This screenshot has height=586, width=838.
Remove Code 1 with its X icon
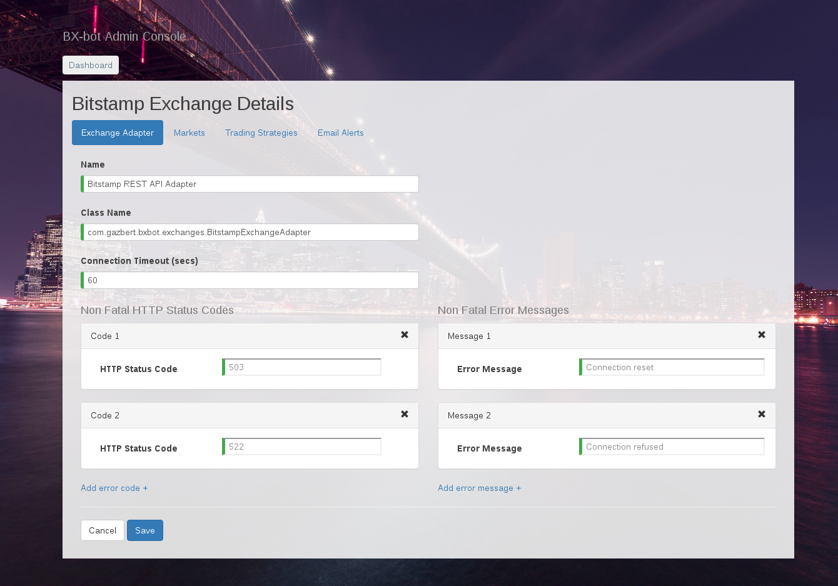[405, 335]
